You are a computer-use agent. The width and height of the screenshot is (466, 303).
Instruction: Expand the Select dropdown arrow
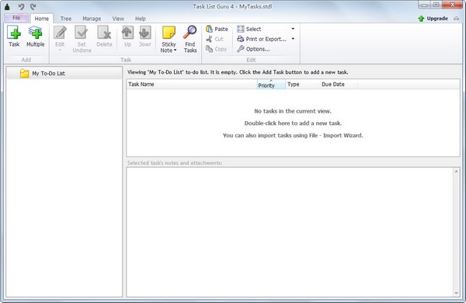click(293, 29)
